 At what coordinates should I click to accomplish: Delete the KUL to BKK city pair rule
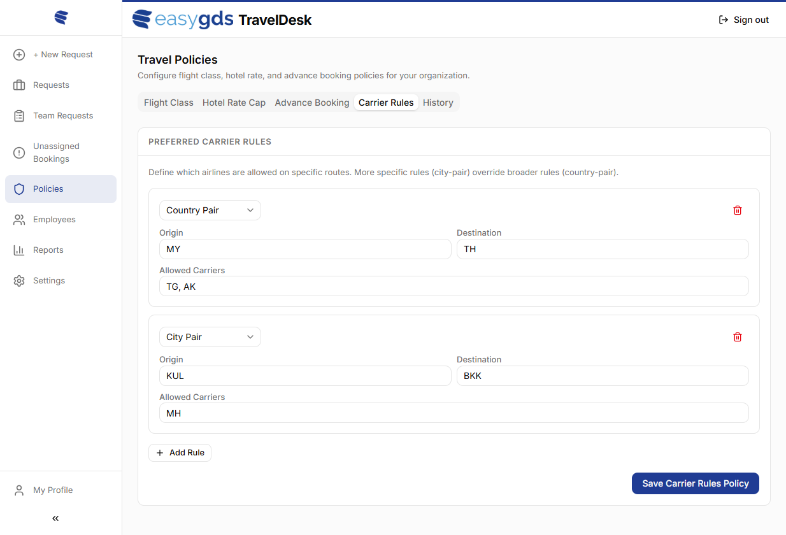click(738, 337)
